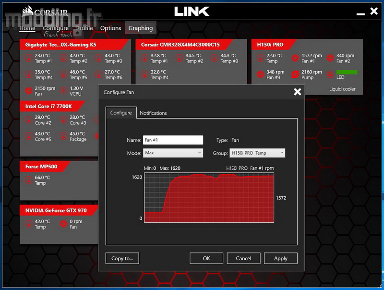Select the Gigabyte Temp #6 sensor icon
The width and height of the screenshot is (384, 290).
point(98,75)
